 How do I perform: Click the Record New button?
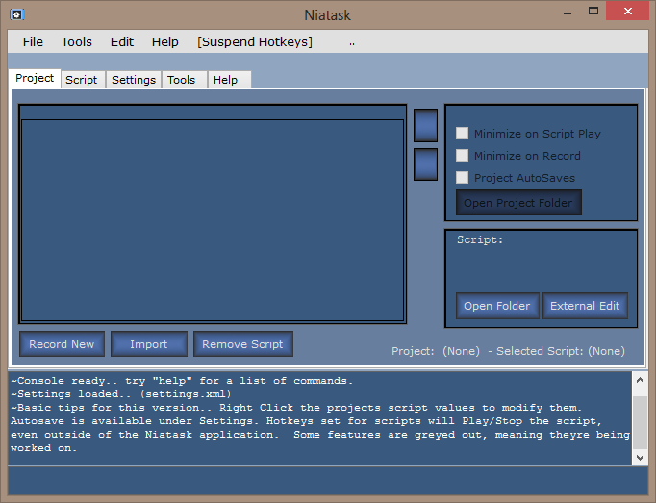click(62, 344)
